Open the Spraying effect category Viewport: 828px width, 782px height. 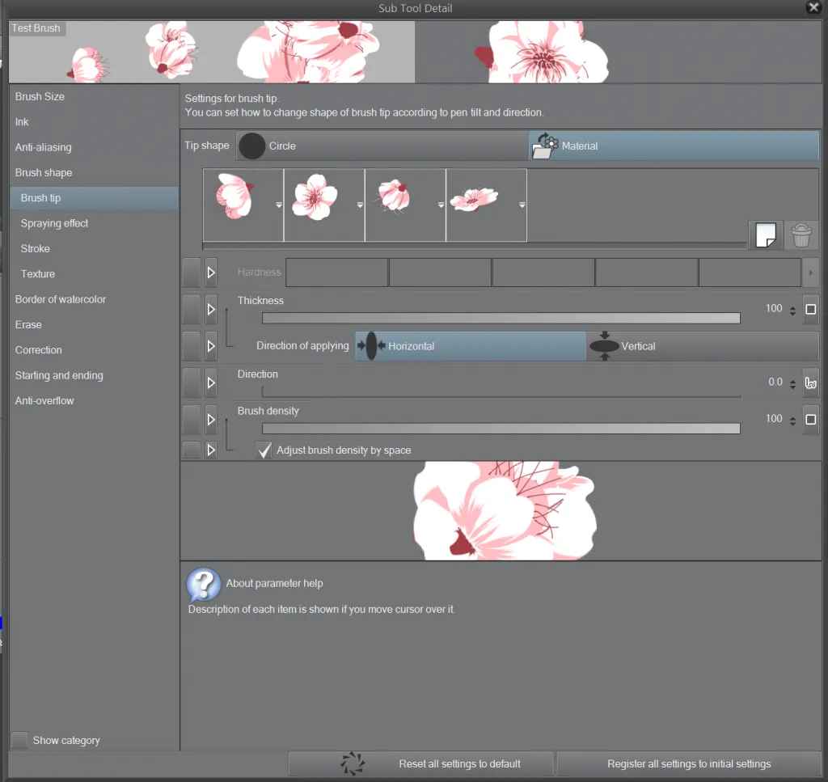tap(53, 222)
